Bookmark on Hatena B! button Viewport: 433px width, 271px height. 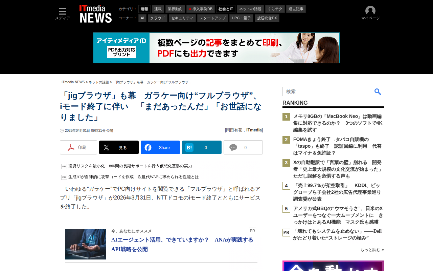[202, 147]
